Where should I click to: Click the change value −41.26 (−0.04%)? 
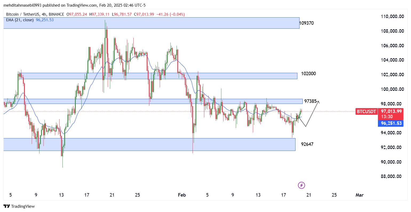click(170, 14)
